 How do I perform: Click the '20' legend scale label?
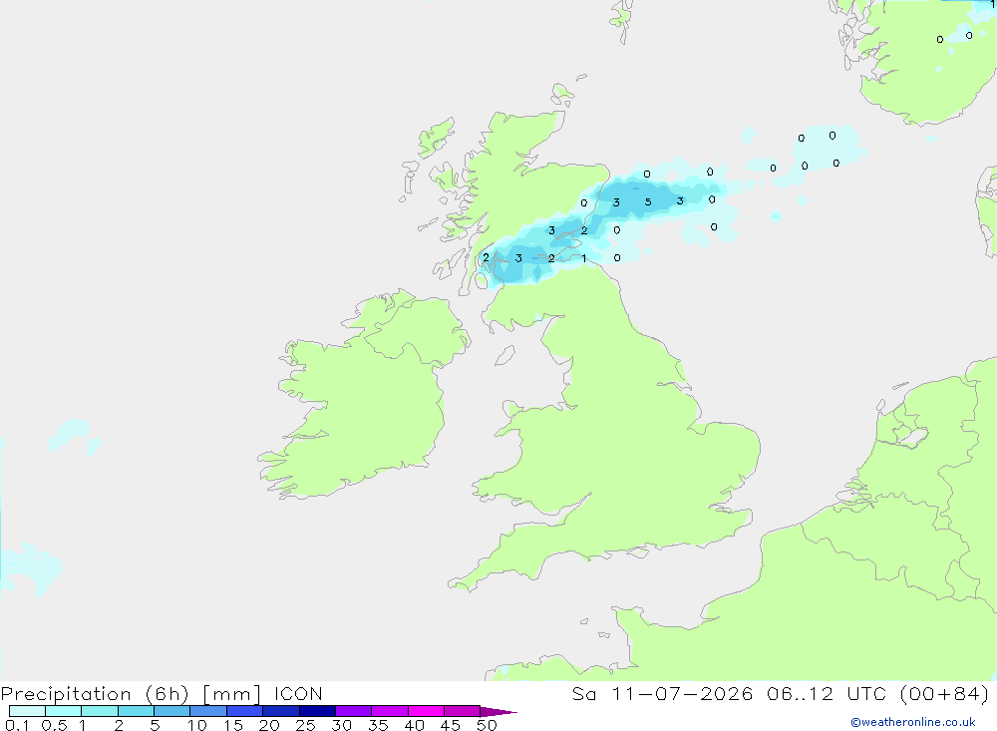269,725
